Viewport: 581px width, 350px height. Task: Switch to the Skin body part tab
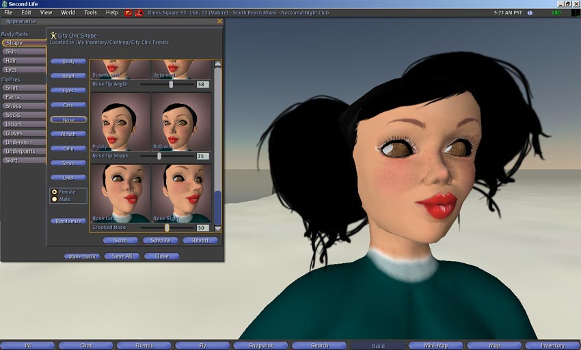point(23,51)
